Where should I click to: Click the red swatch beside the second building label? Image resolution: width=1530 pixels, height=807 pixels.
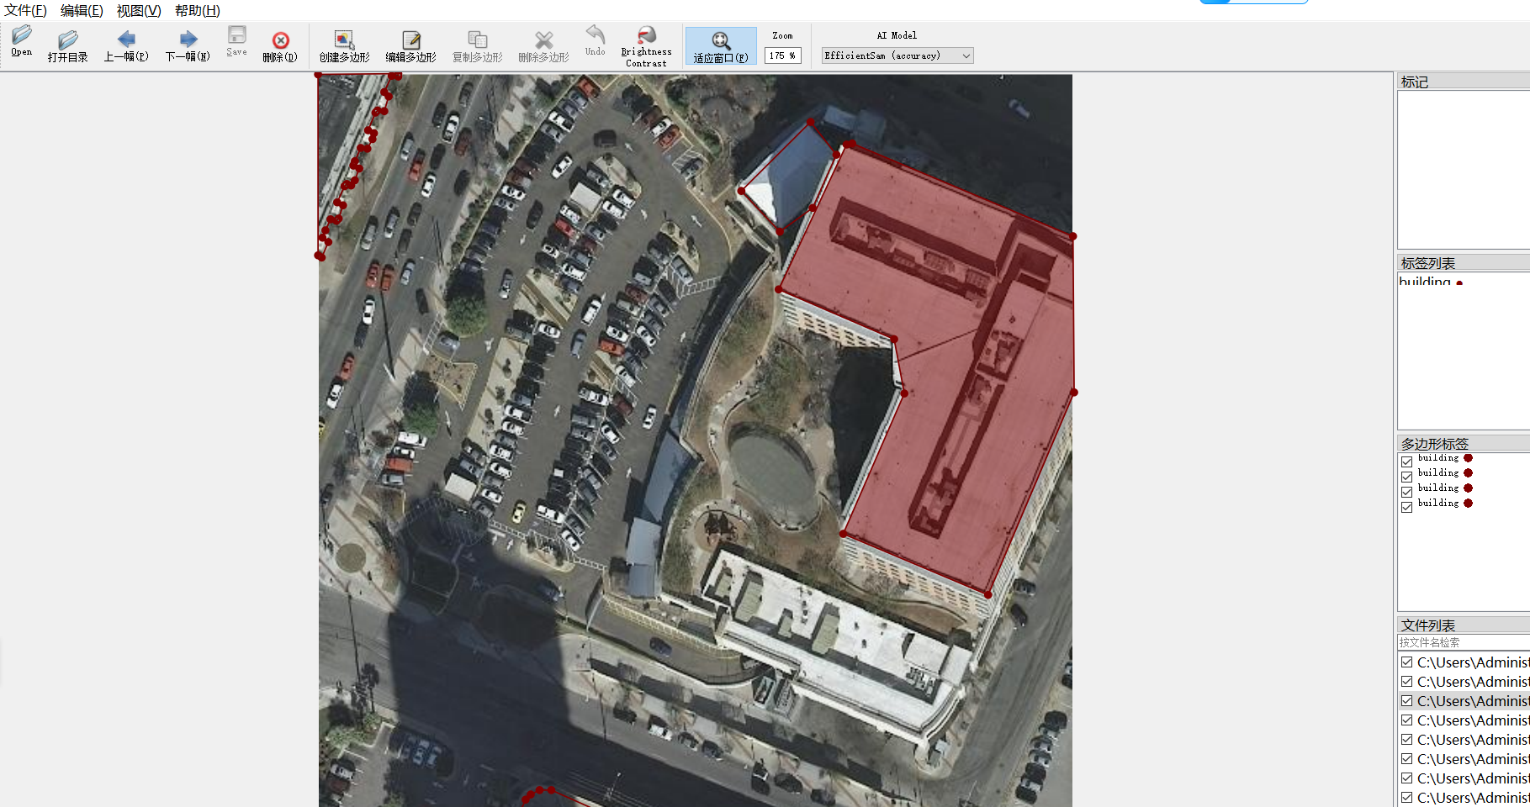(1468, 473)
